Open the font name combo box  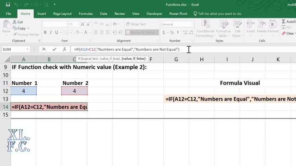55,24
